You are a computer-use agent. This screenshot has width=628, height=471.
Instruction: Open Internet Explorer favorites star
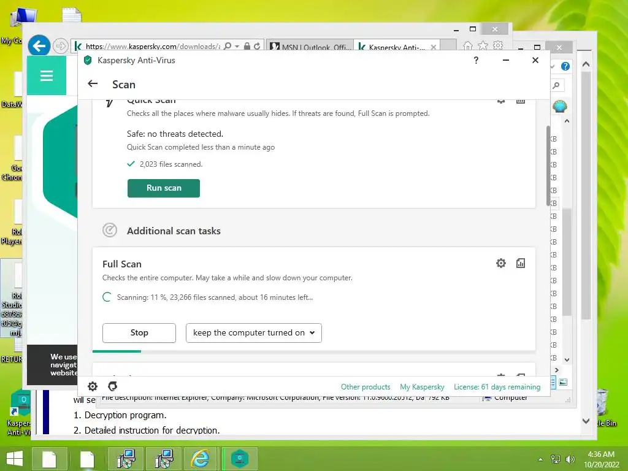[483, 45]
